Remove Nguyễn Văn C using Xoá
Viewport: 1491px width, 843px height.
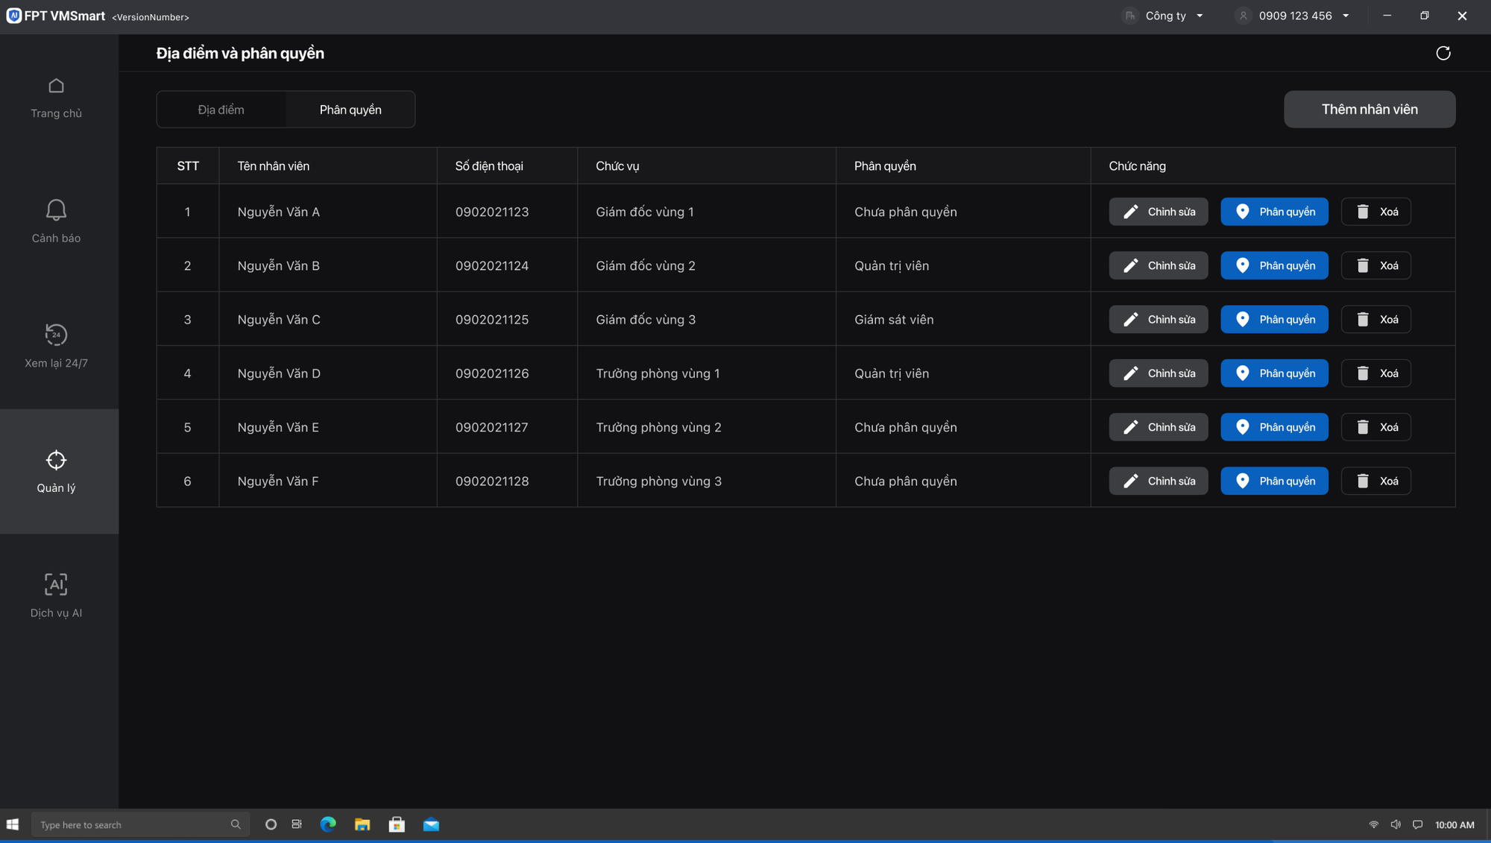[1375, 319]
